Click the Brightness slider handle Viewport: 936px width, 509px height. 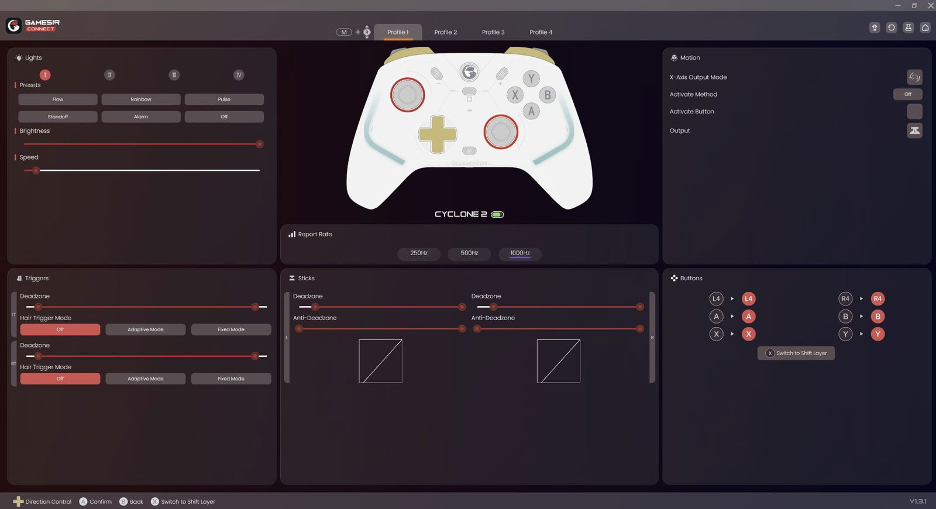(260, 144)
